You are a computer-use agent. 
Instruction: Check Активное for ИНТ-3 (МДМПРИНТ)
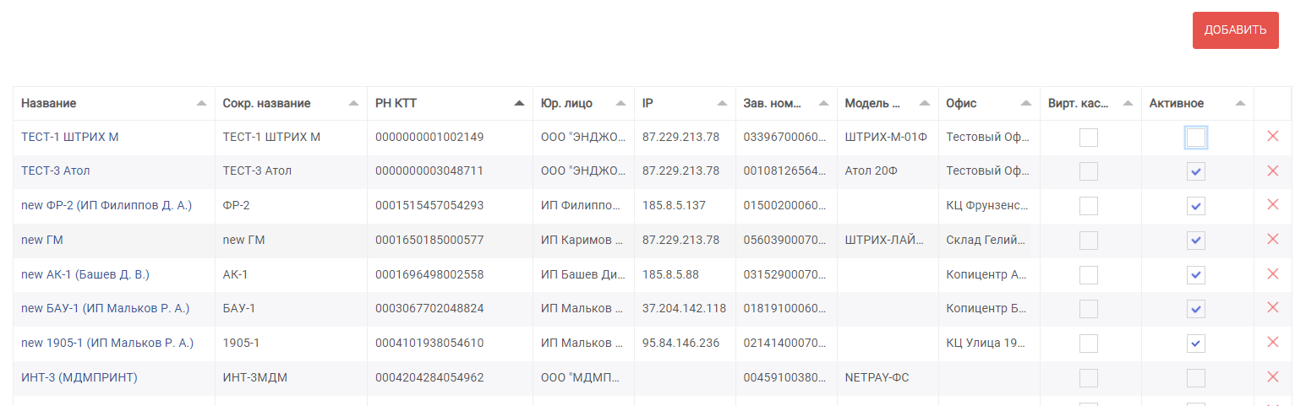(1196, 377)
